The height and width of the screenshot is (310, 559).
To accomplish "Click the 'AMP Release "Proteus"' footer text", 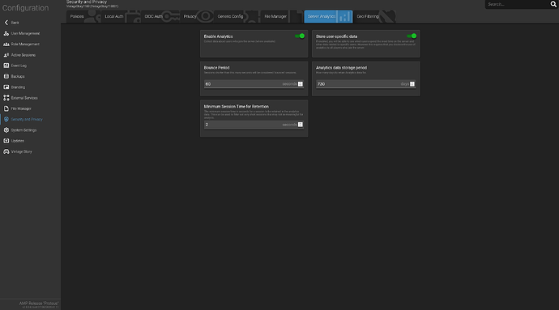I will (39, 304).
